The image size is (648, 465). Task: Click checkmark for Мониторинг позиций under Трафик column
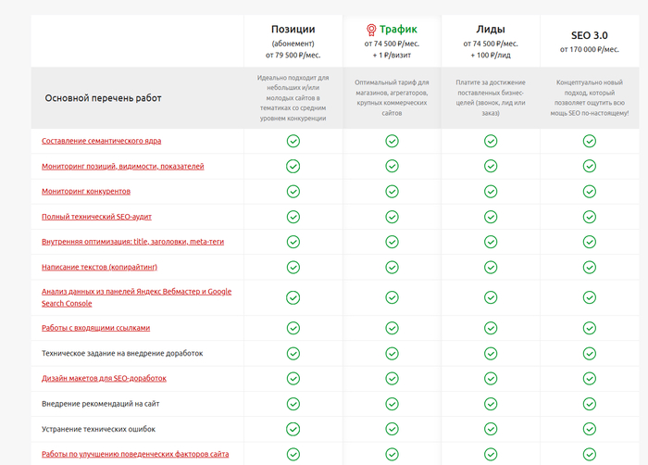(392, 166)
